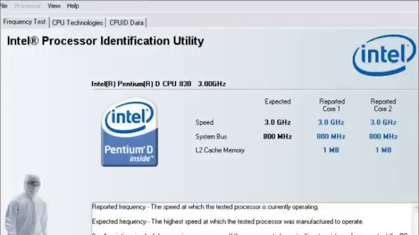Viewport: 419px width, 235px height.
Task: Click the Reported Core 1 header
Action: [x=332, y=105]
